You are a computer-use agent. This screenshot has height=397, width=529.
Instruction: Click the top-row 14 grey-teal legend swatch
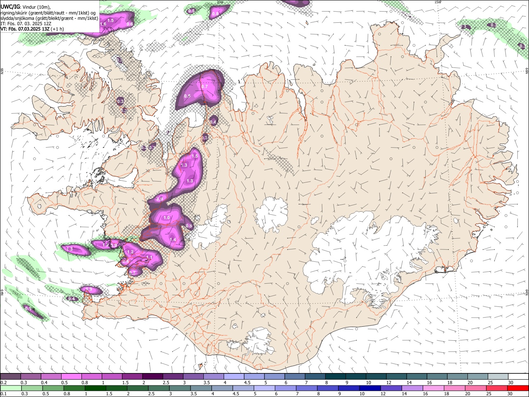pyautogui.click(x=417, y=377)
